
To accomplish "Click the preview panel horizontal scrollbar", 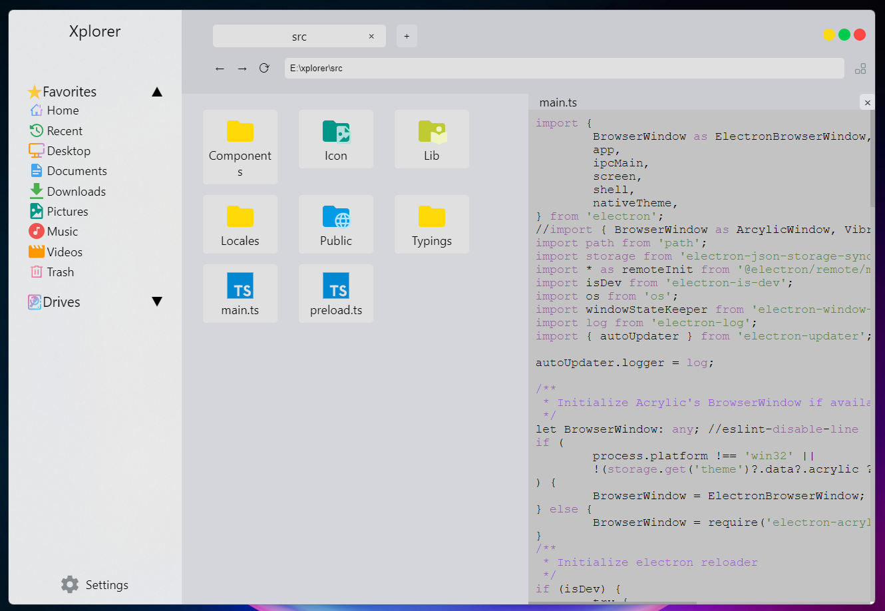I will [612, 602].
